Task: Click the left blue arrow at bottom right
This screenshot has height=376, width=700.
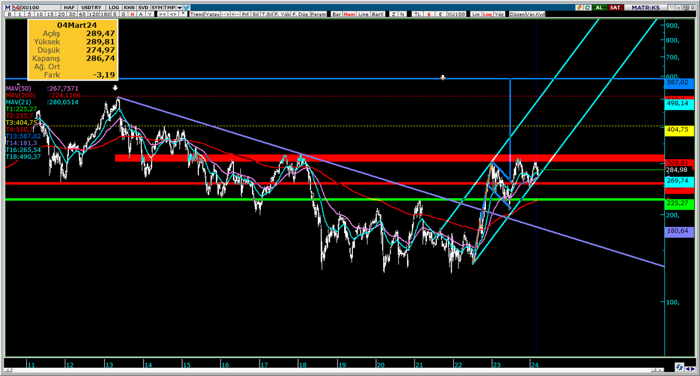Action: click(688, 369)
